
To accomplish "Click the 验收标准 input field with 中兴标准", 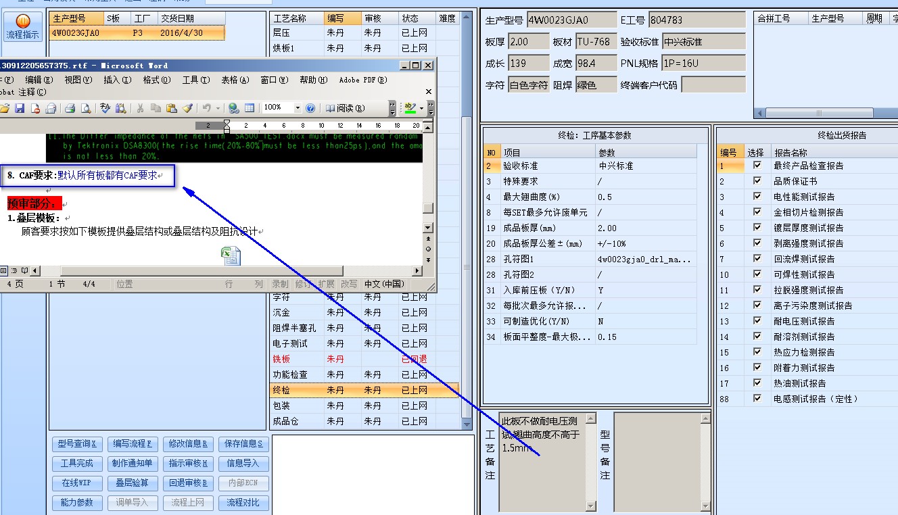I will (703, 42).
